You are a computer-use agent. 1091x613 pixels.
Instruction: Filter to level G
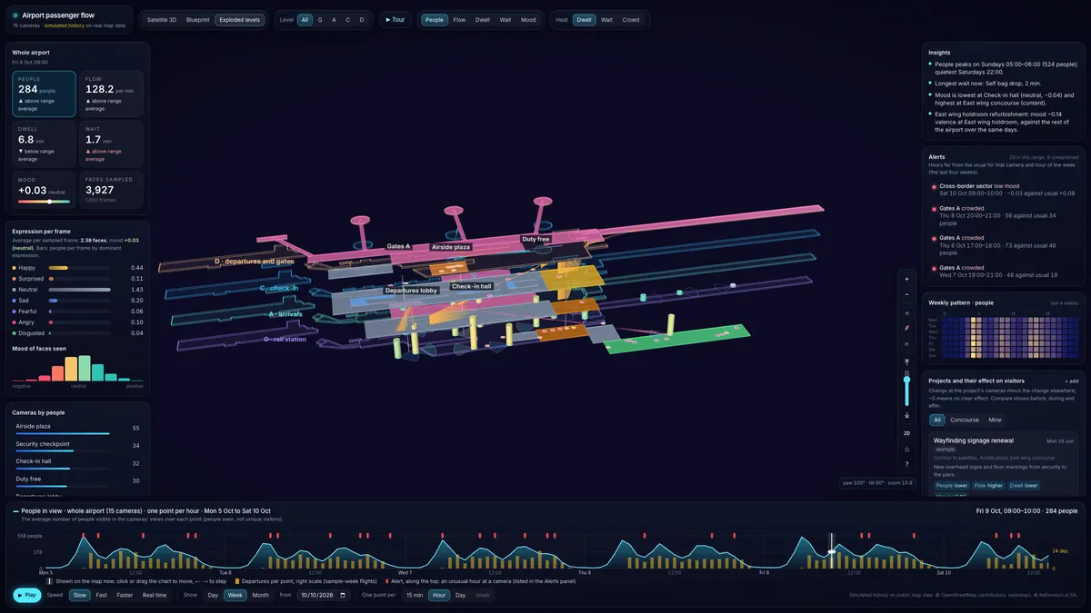point(320,19)
